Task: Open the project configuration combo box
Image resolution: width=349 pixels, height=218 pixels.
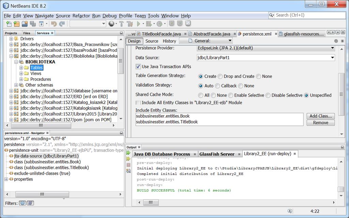Action: (x=88, y=24)
